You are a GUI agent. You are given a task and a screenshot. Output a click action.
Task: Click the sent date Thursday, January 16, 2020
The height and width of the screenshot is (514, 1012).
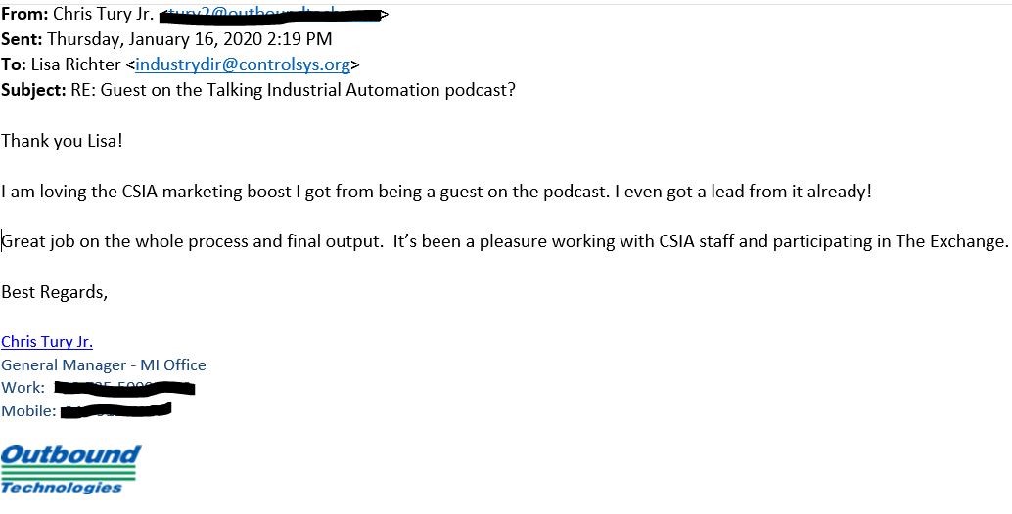(188, 39)
